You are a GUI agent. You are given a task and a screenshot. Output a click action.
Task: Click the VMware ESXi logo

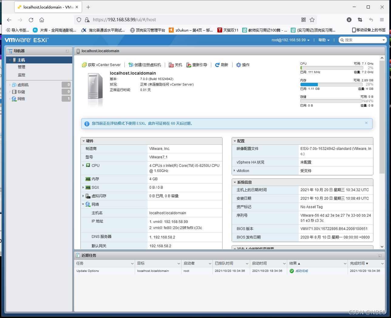(x=27, y=40)
